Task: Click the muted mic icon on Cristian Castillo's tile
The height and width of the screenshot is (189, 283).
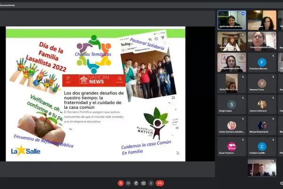Action: click(x=273, y=140)
